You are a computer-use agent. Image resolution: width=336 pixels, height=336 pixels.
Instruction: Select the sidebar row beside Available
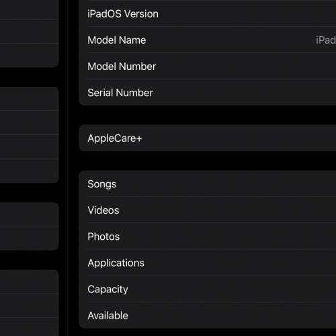tap(30, 306)
